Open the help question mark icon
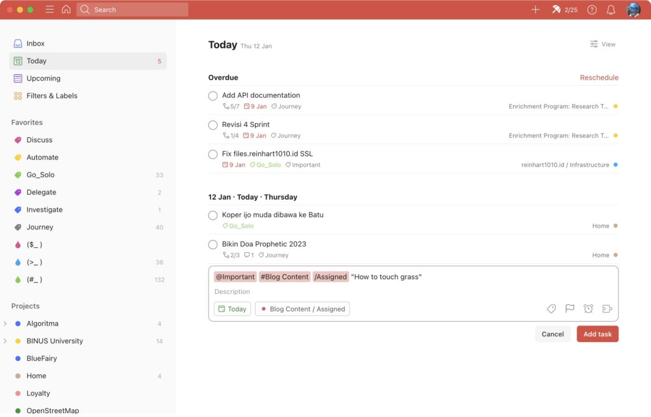This screenshot has width=651, height=417. click(592, 10)
